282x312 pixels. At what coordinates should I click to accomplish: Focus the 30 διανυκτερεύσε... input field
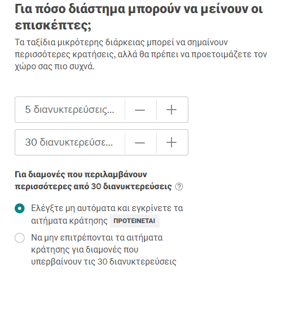point(70,142)
